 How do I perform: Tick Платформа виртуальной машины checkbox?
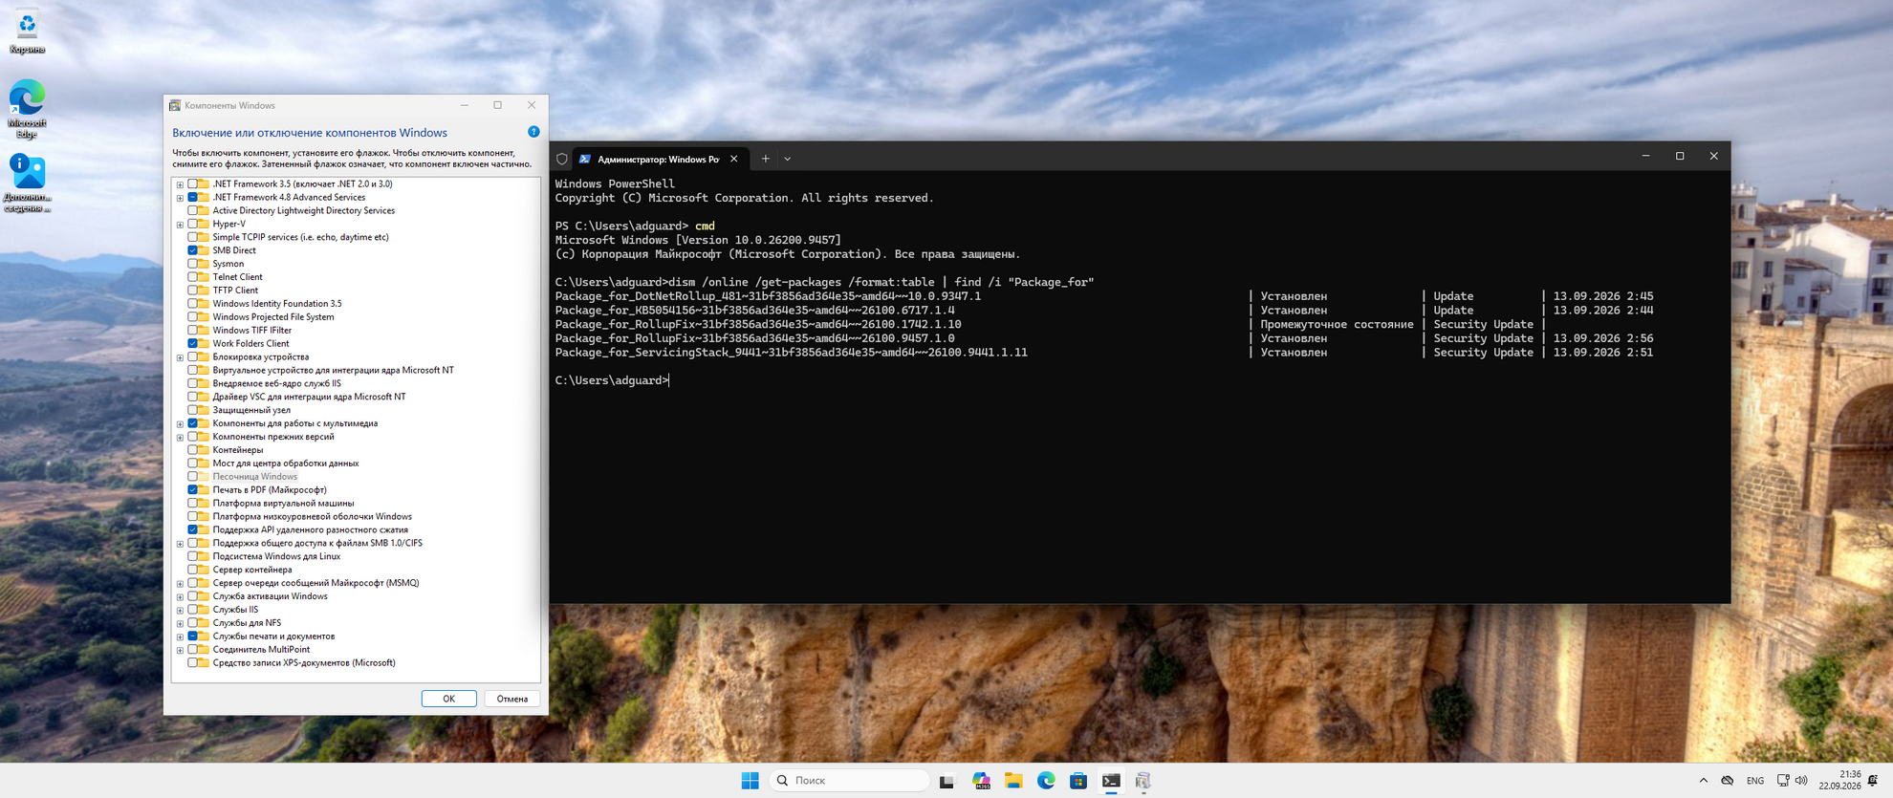(192, 503)
